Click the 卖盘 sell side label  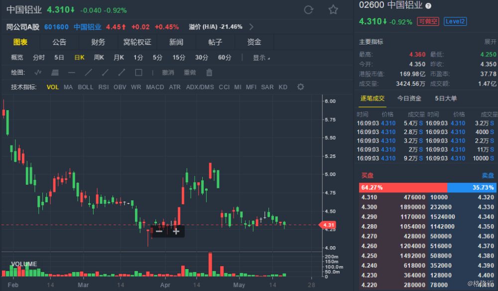coord(488,175)
